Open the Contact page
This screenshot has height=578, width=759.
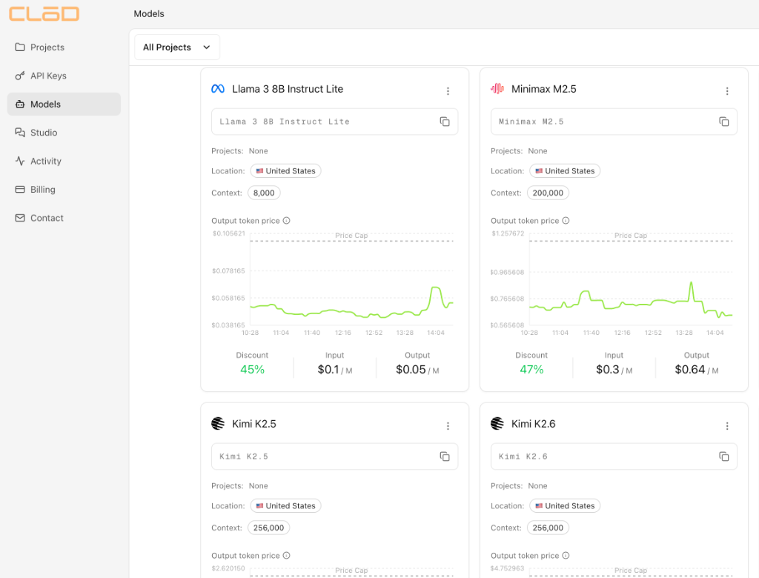(64, 218)
